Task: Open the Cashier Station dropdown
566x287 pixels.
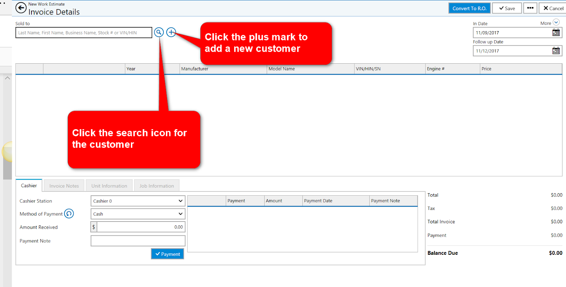Action: pyautogui.click(x=138, y=201)
